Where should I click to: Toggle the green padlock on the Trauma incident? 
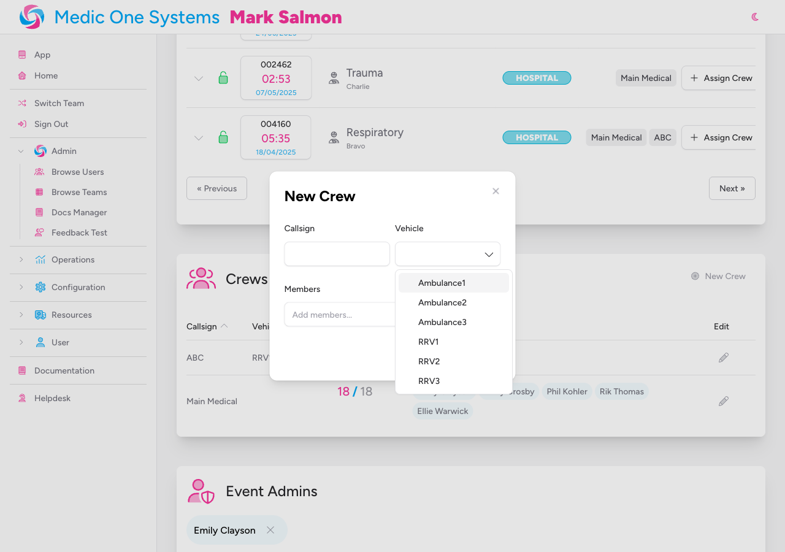(223, 78)
